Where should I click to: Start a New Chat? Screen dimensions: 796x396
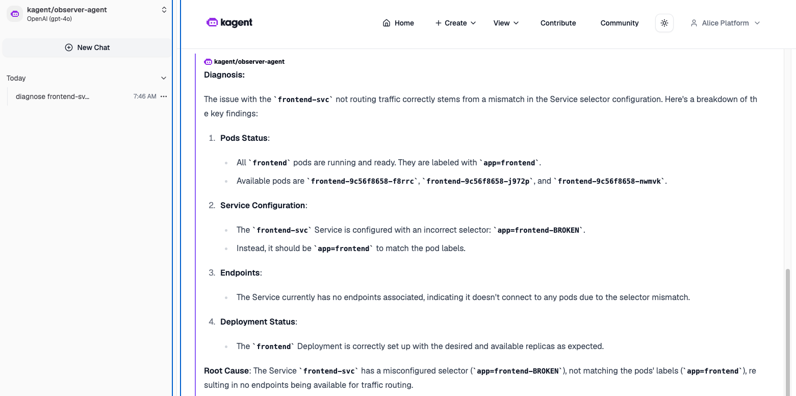click(87, 47)
